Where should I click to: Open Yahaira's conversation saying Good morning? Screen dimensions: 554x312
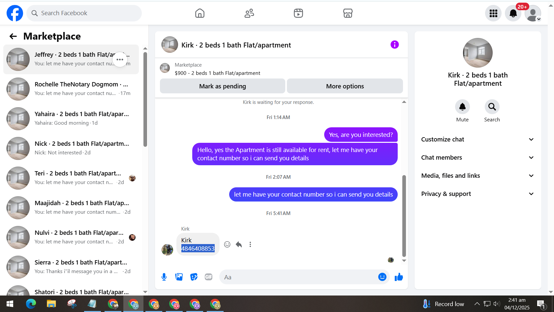71,119
